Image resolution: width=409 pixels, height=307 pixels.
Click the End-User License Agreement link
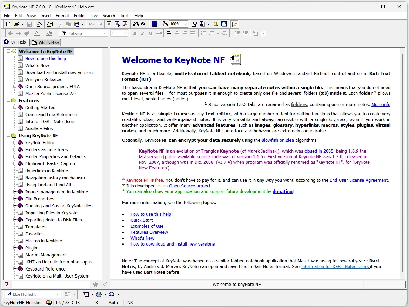pos(358,180)
